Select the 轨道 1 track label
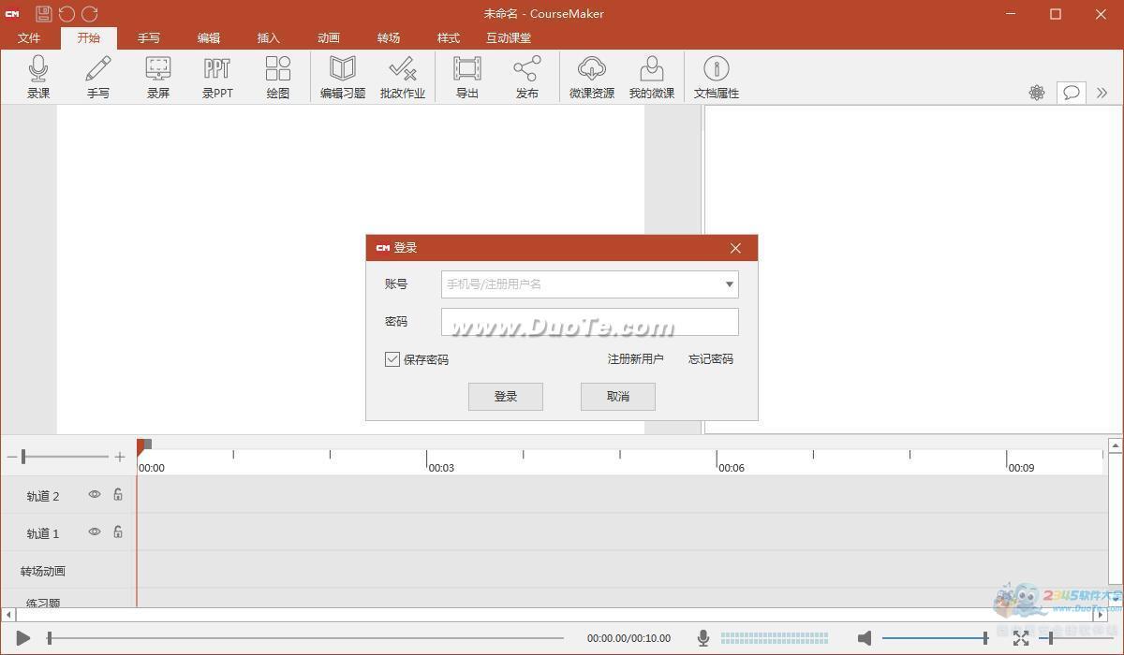Image resolution: width=1124 pixels, height=655 pixels. [x=43, y=533]
